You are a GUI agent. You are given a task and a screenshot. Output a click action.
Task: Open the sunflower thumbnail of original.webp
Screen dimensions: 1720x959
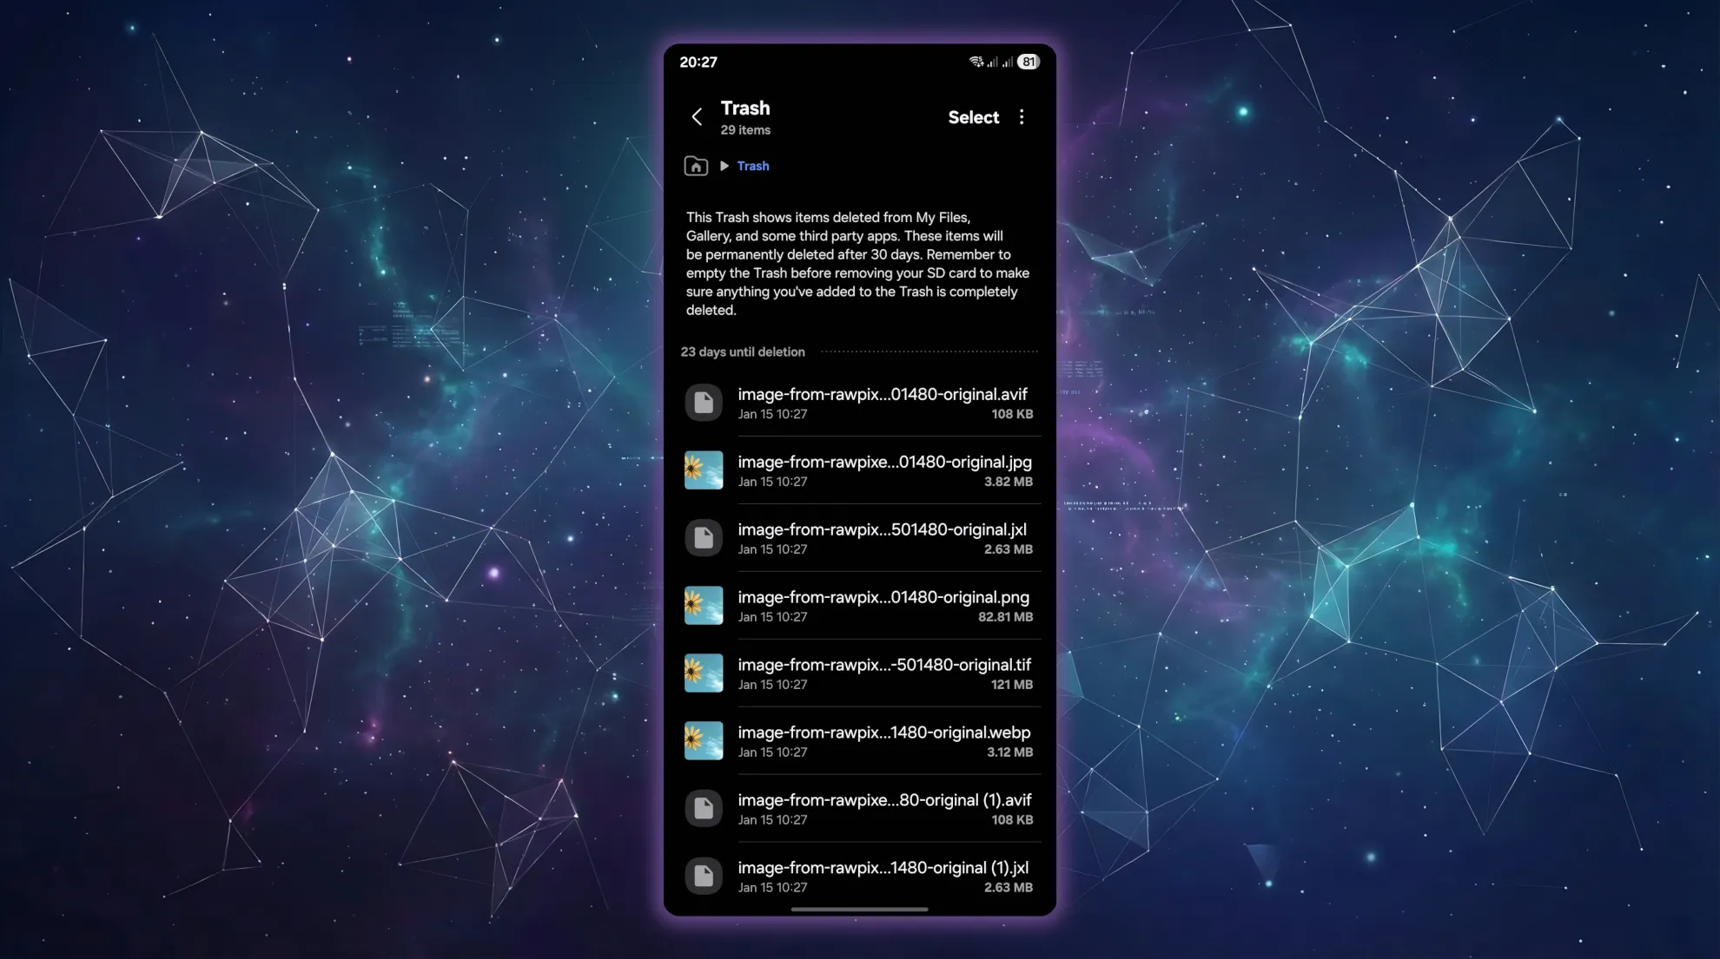click(704, 741)
